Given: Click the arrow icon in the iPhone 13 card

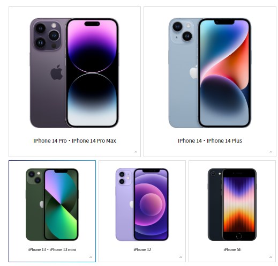Looking at the screenshot, I should pyautogui.click(x=91, y=257).
